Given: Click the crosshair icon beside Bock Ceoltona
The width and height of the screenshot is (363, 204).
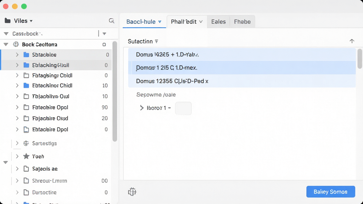Looking at the screenshot, I should tap(16, 44).
